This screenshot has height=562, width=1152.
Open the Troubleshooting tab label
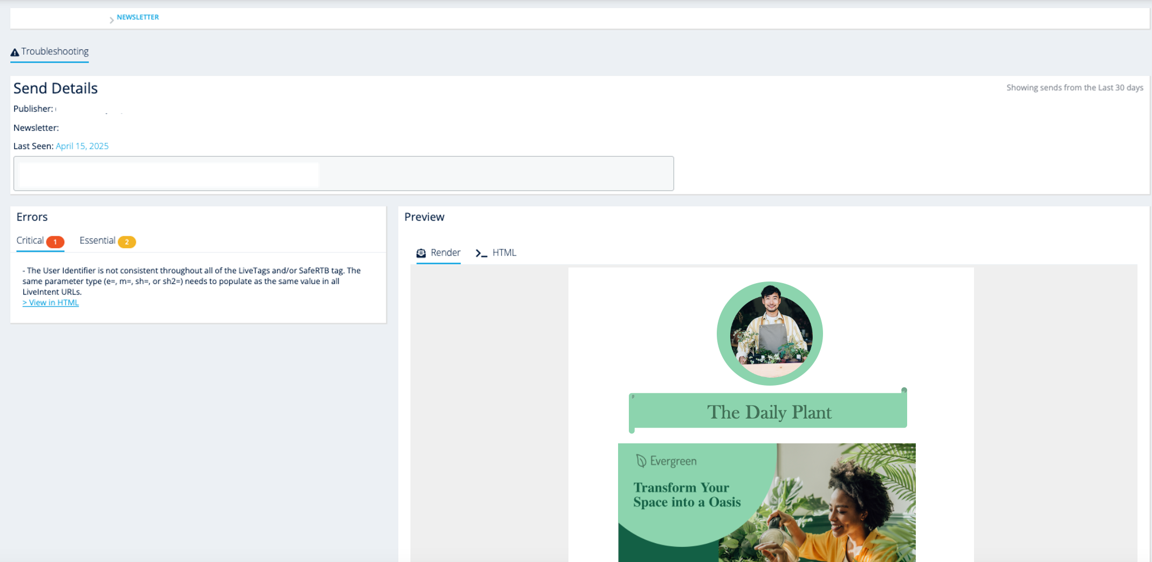(x=55, y=51)
